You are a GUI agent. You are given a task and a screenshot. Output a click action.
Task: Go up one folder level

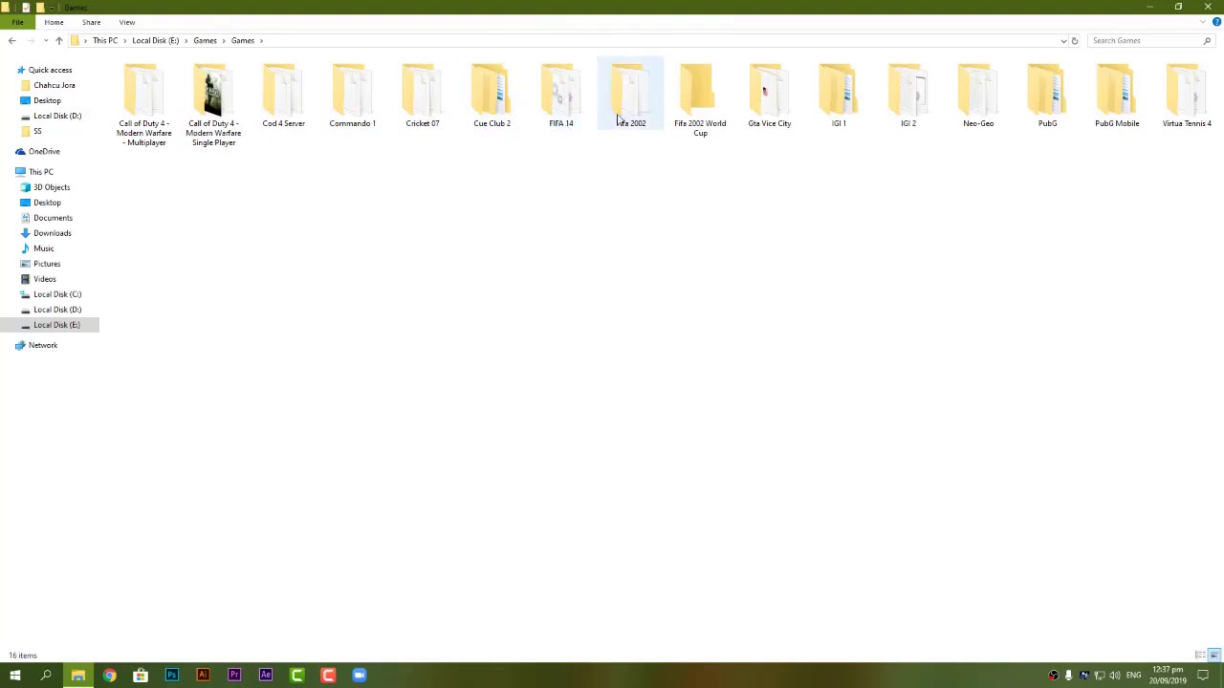point(59,40)
